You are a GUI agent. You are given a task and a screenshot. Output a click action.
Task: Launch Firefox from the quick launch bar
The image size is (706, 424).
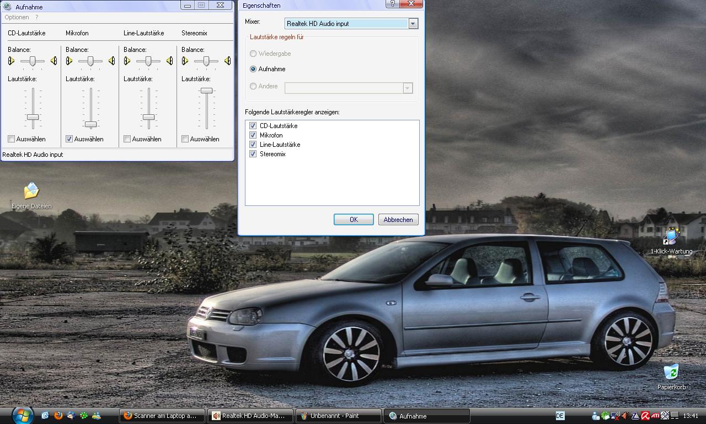58,416
